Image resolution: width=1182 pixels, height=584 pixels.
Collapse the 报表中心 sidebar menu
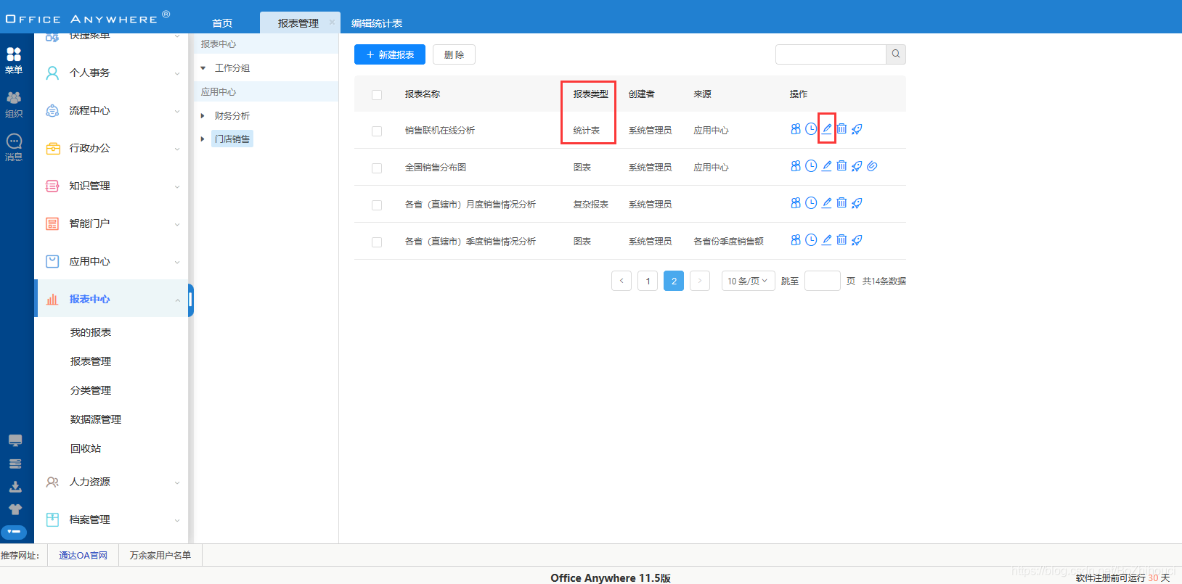tap(111, 299)
